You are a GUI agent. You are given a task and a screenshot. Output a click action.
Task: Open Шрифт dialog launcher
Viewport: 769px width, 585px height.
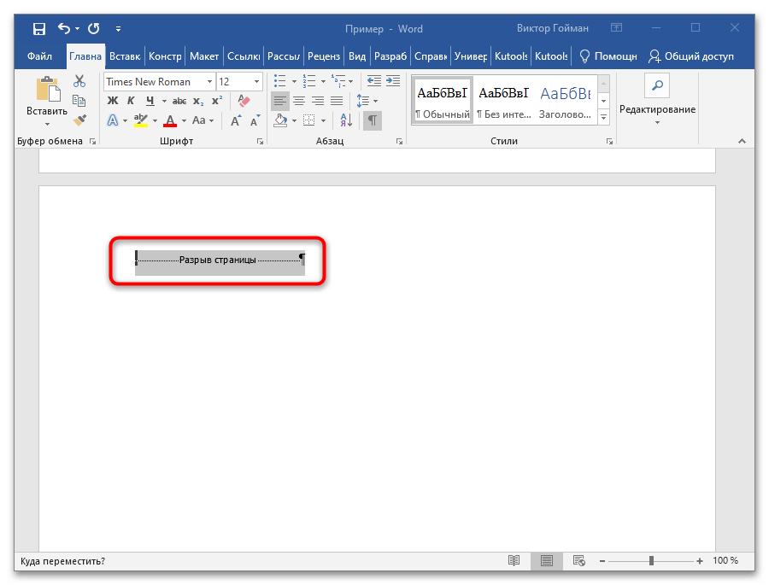click(x=260, y=141)
